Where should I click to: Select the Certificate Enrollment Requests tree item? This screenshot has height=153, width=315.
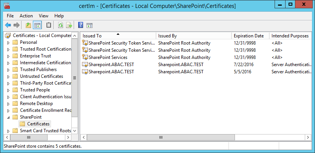pos(45,110)
